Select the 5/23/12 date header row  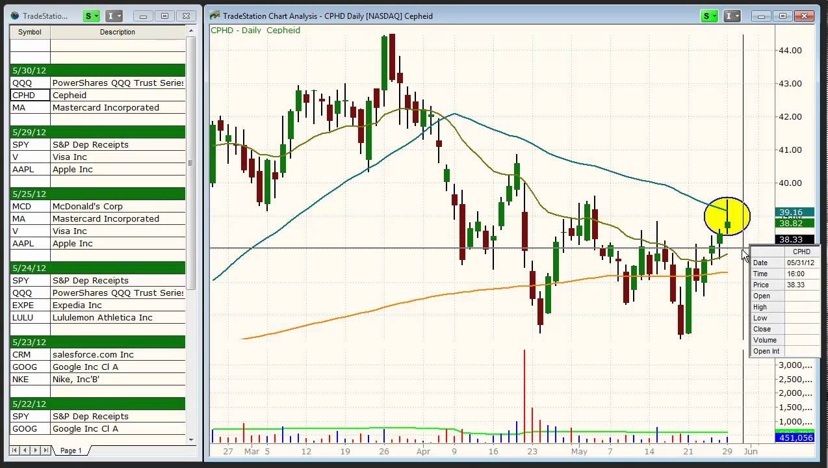[x=97, y=342]
